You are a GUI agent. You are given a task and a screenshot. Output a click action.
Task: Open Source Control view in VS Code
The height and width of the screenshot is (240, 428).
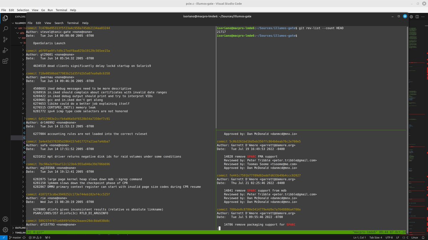5,39
